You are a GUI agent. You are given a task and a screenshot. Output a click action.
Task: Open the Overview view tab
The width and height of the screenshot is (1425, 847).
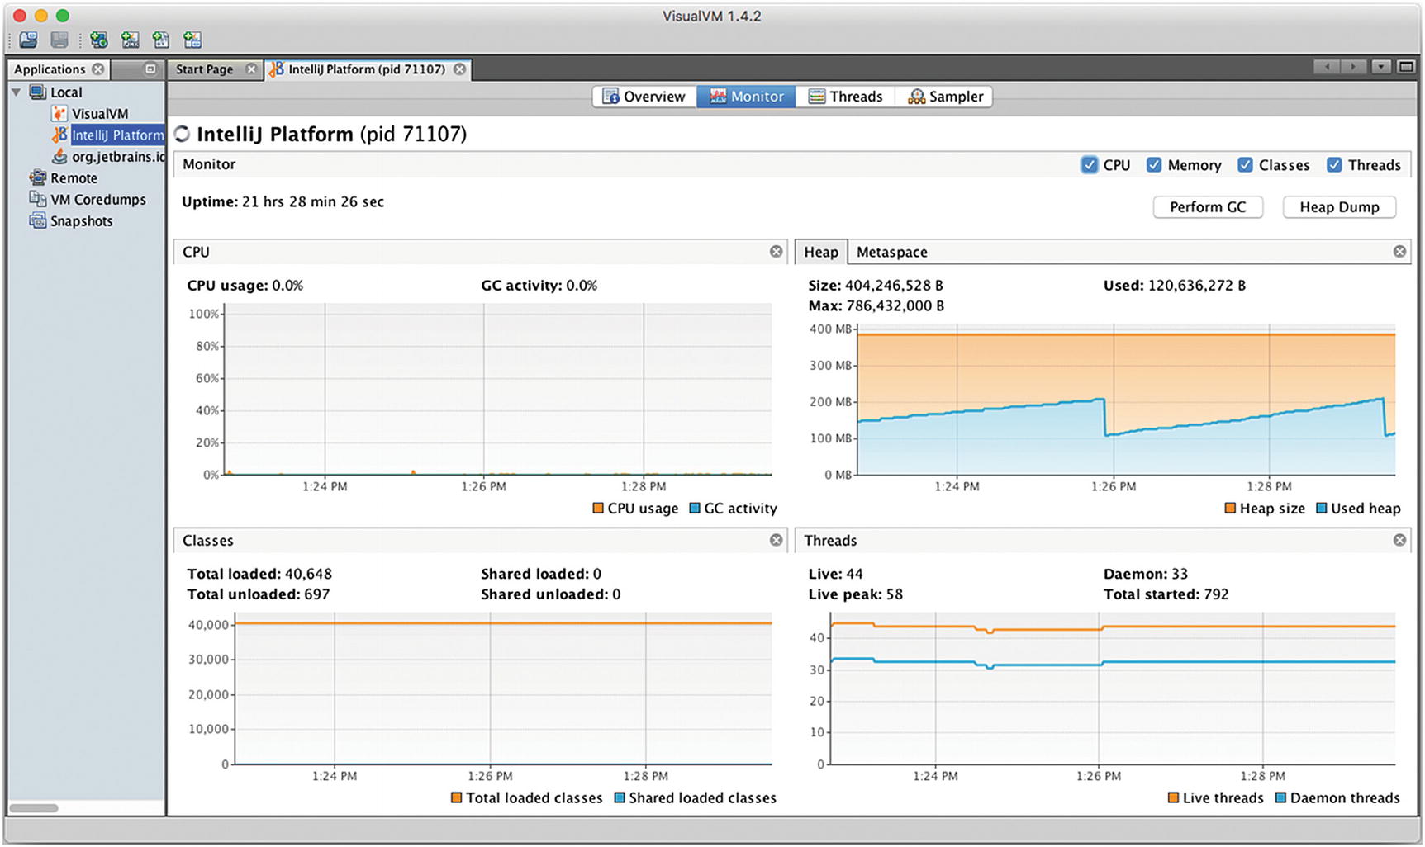644,97
